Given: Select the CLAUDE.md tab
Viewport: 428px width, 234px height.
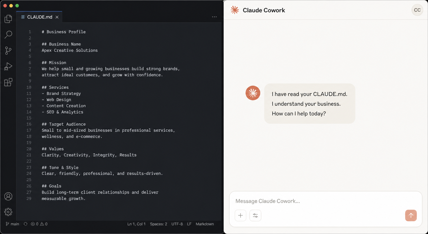Looking at the screenshot, I should [39, 17].
